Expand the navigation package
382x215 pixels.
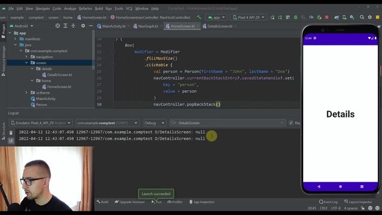pyautogui.click(x=26, y=57)
